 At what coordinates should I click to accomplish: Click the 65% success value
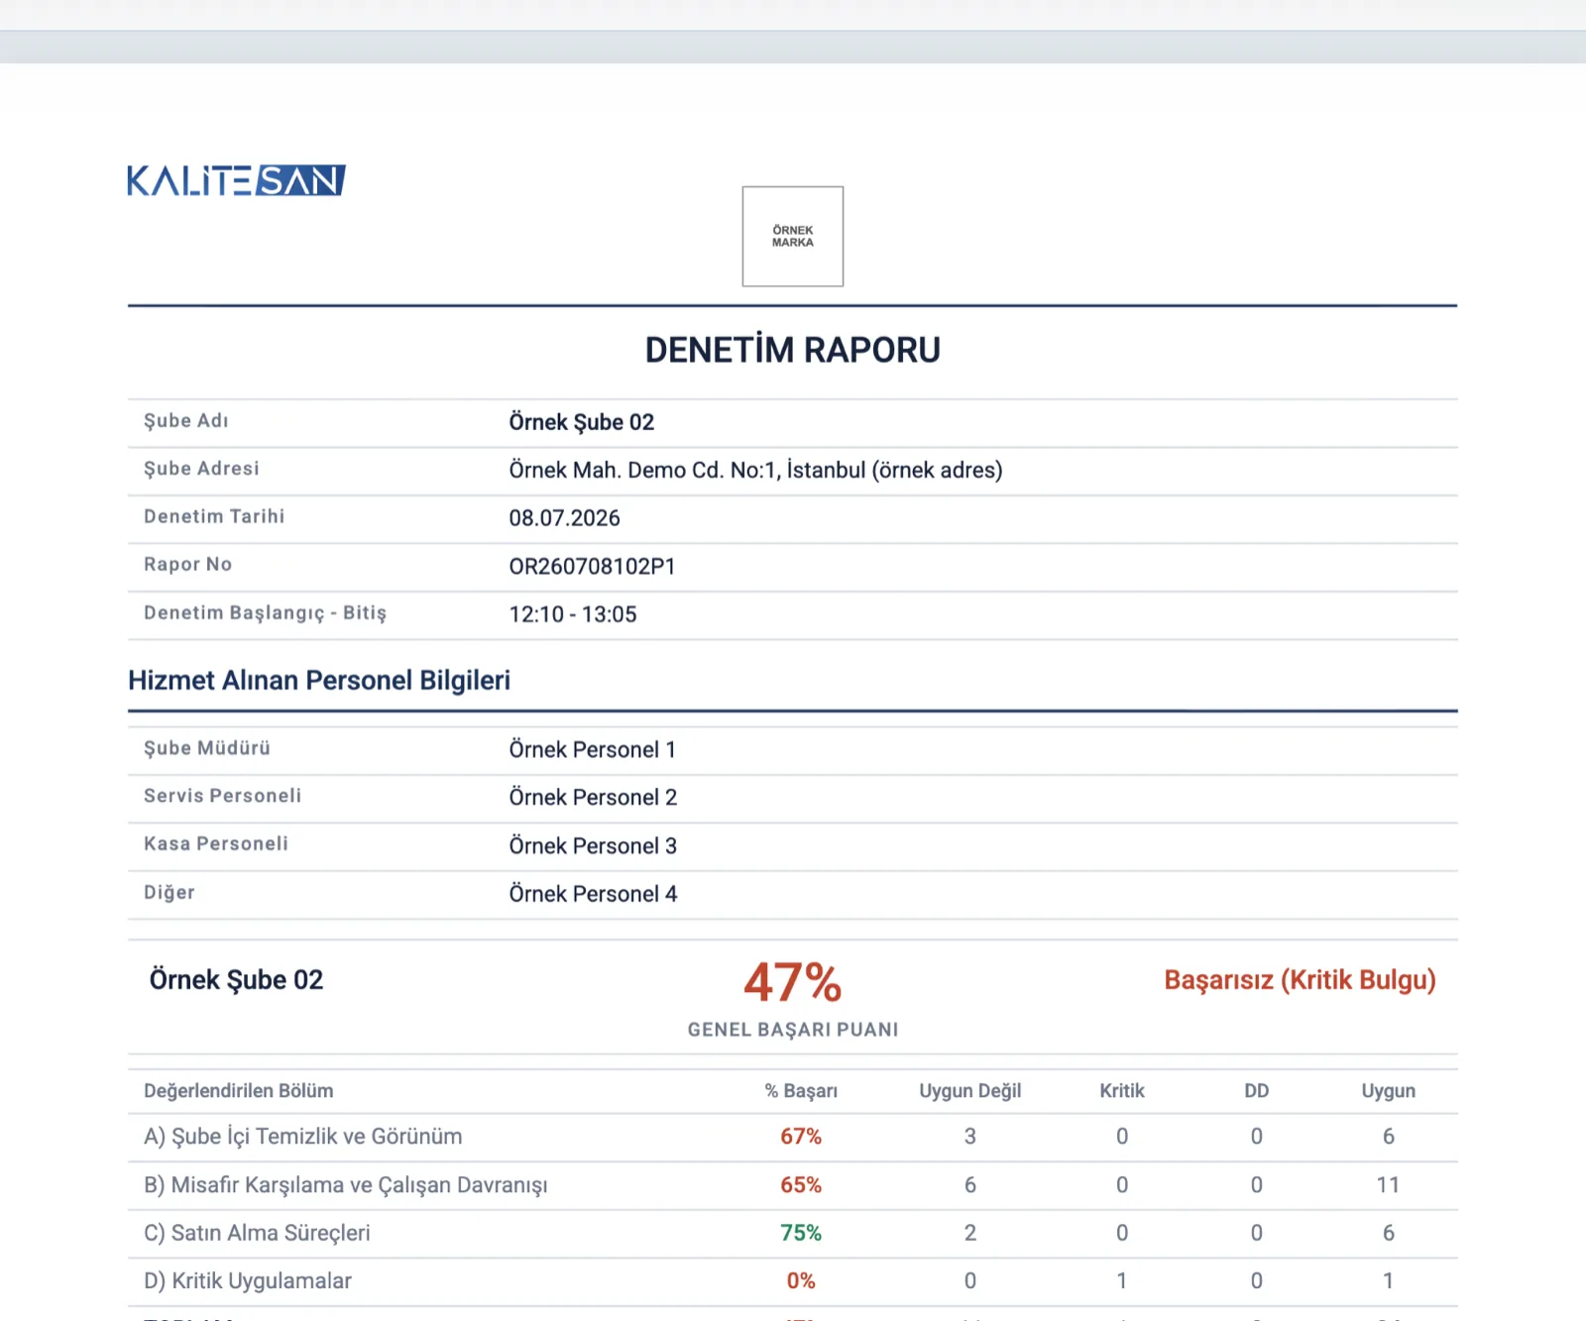click(x=801, y=1185)
